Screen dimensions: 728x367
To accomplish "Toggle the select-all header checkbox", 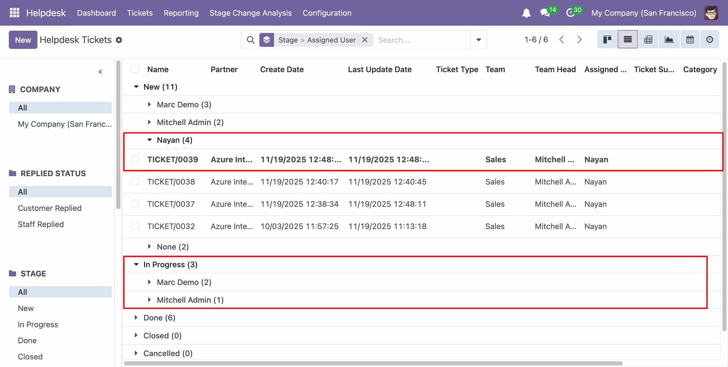I will coord(135,69).
